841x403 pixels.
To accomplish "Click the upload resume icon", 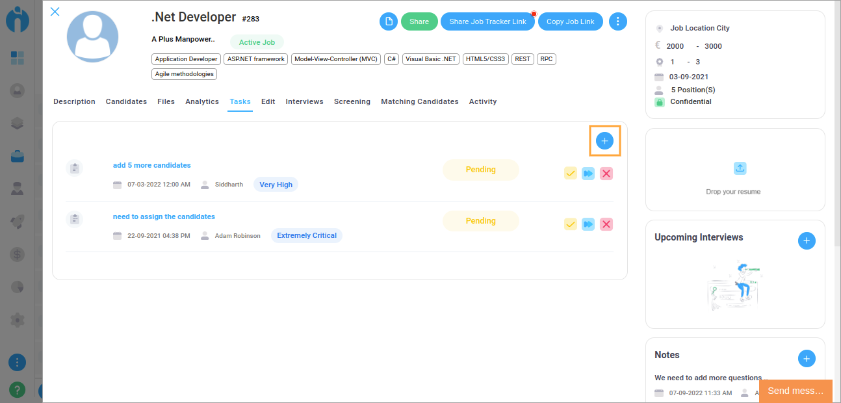I will pyautogui.click(x=740, y=168).
